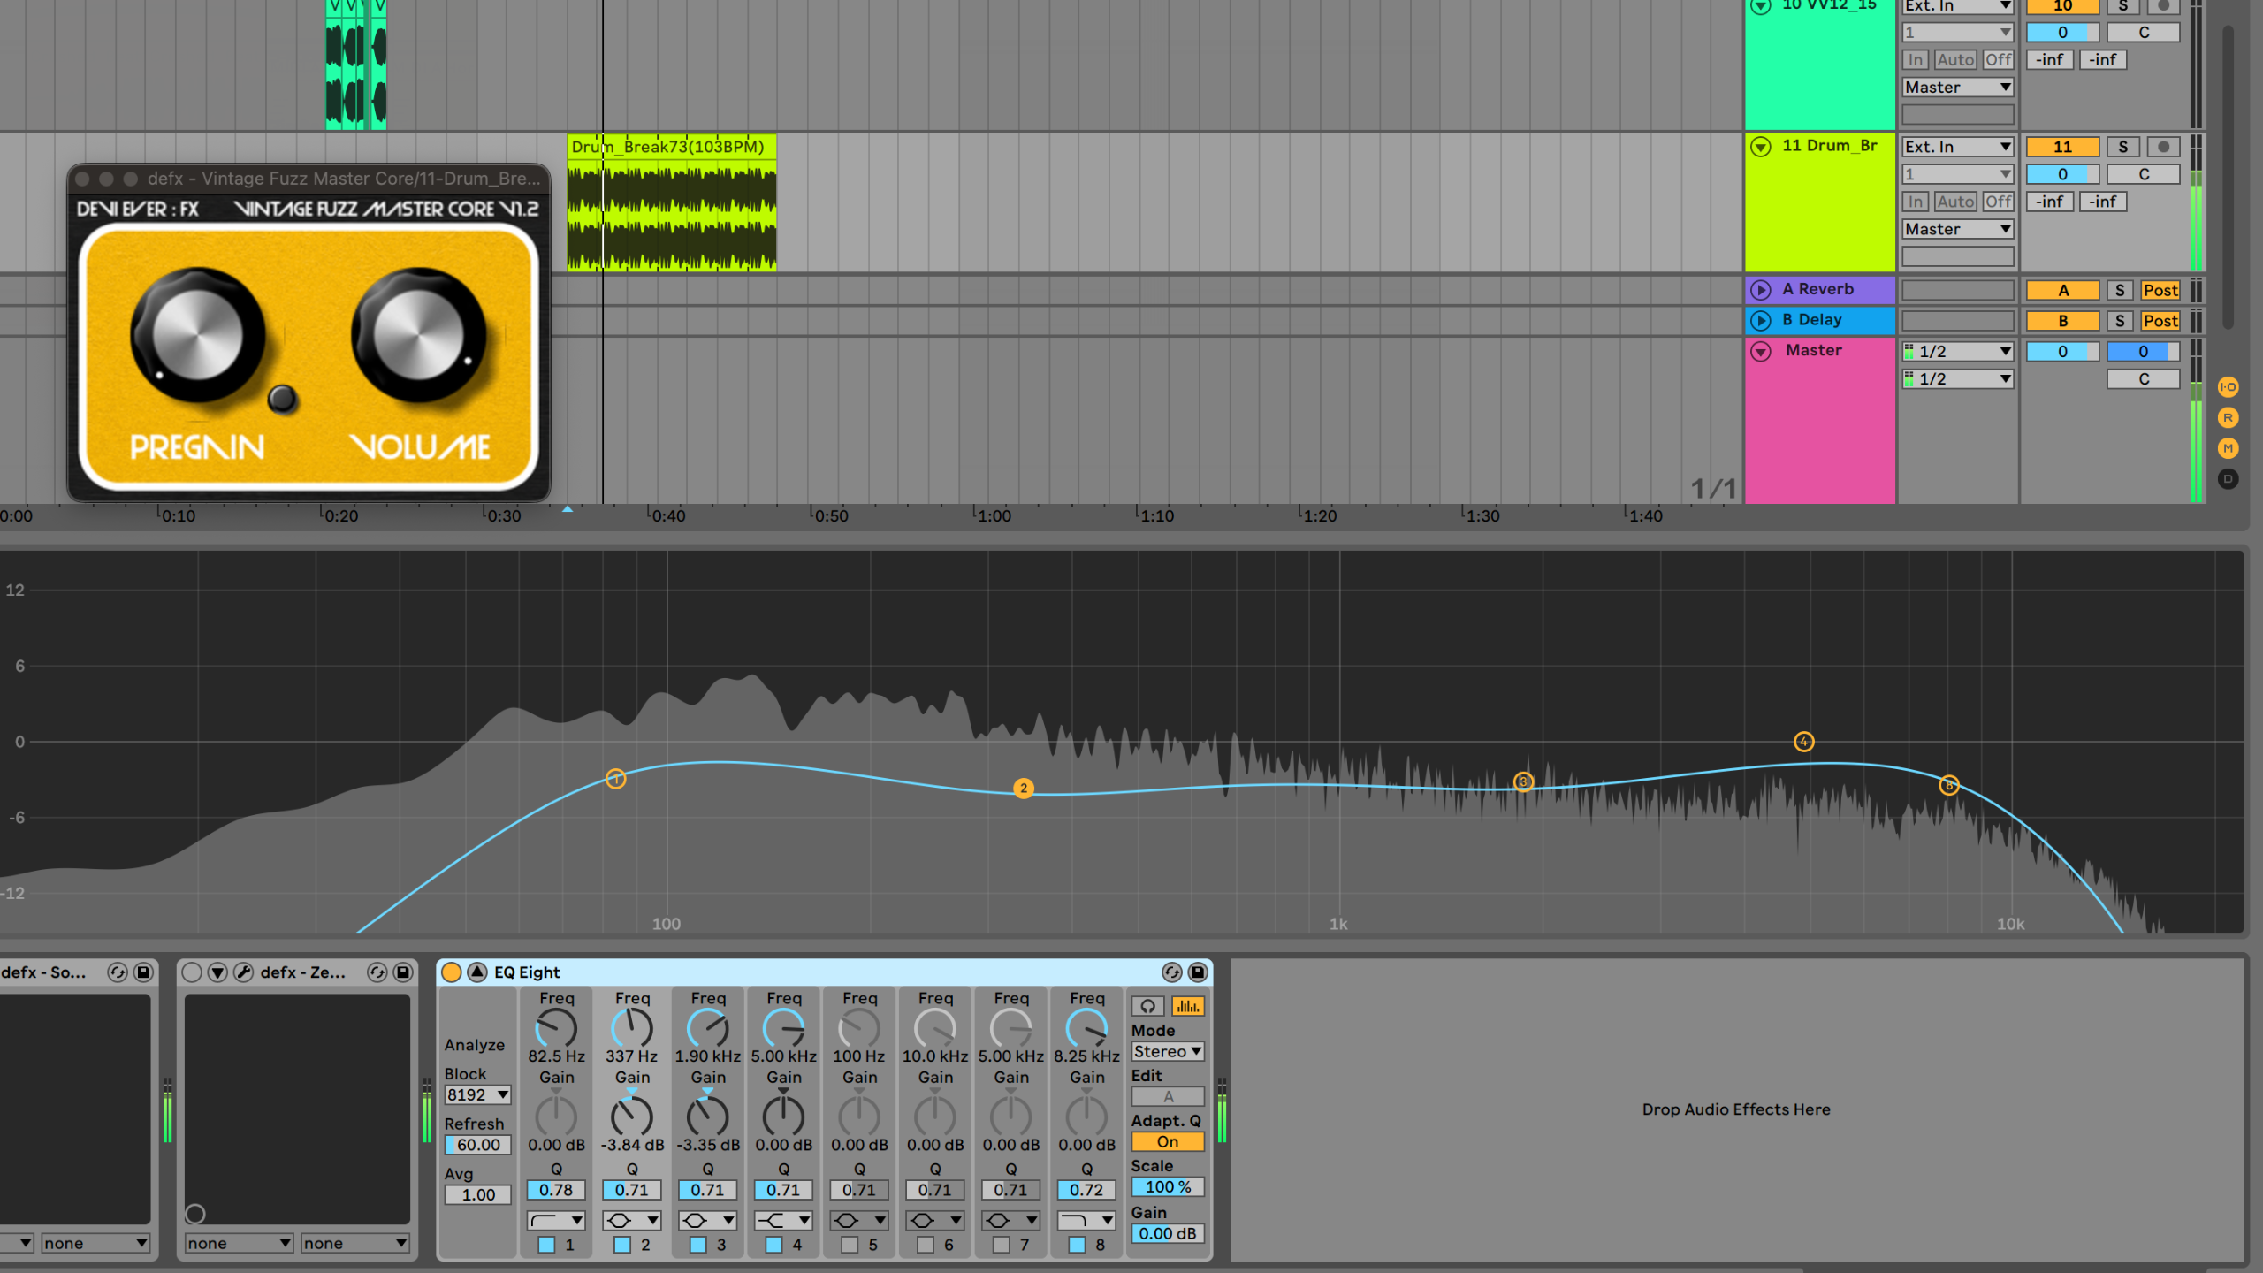Open the analyzer Block size dropdown 8192
This screenshot has width=2263, height=1273.
coord(477,1094)
